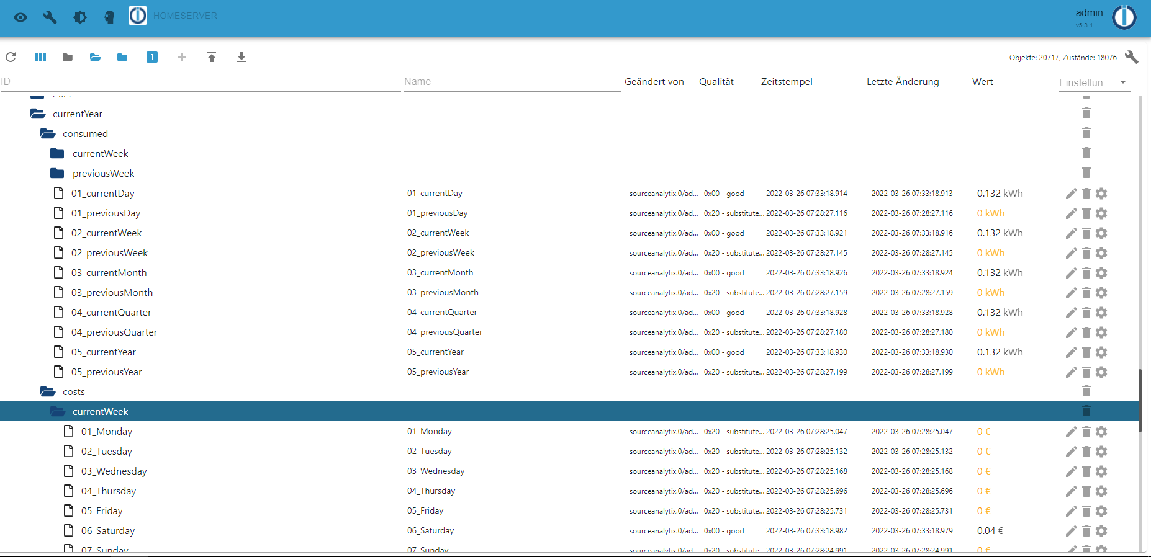Open the columns configuration icon
The image size is (1151, 557).
(x=40, y=57)
